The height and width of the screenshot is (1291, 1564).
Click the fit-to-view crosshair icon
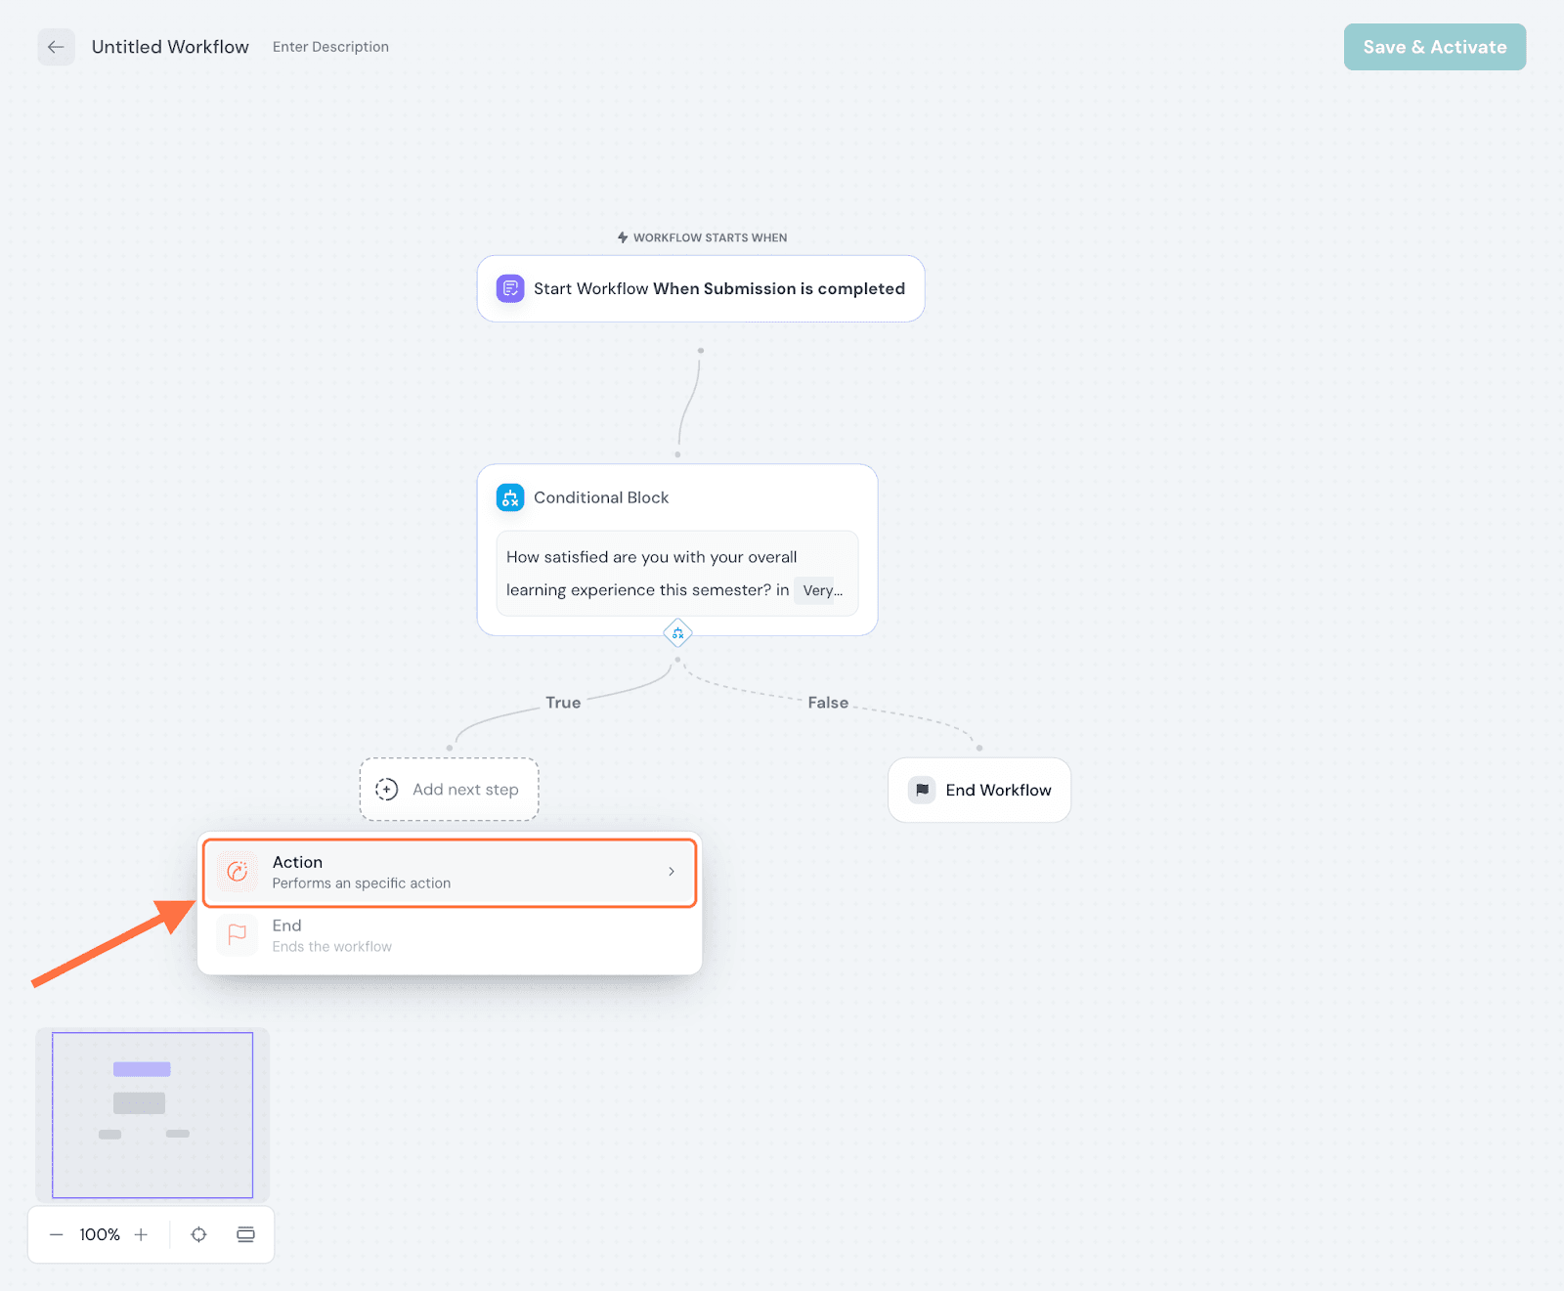198,1234
